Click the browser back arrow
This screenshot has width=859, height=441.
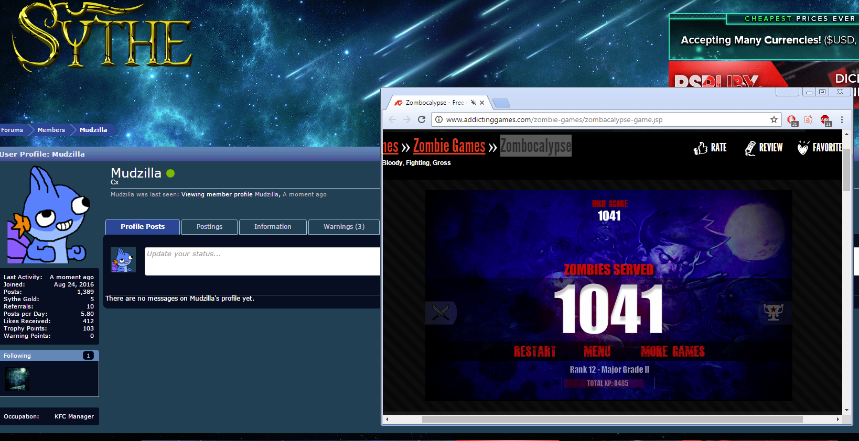(392, 119)
